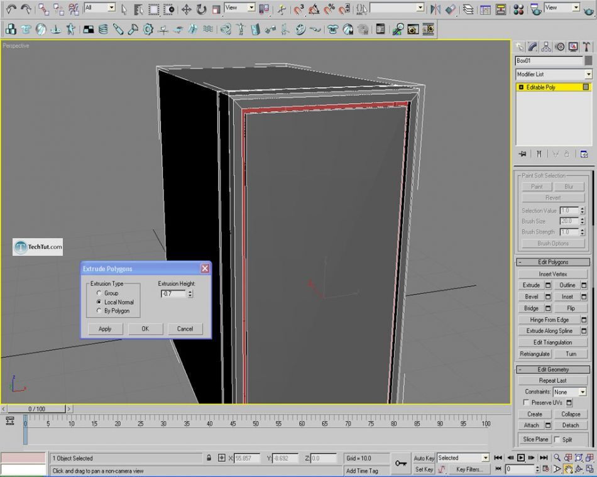Click the Set Keys key icon
The height and width of the screenshot is (477, 597).
(x=400, y=463)
